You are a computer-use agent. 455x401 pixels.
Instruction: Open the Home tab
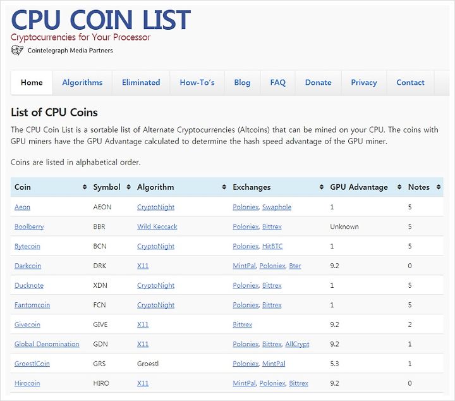click(x=32, y=83)
